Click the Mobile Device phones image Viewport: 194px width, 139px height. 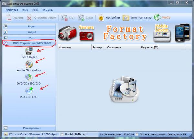pos(182,33)
